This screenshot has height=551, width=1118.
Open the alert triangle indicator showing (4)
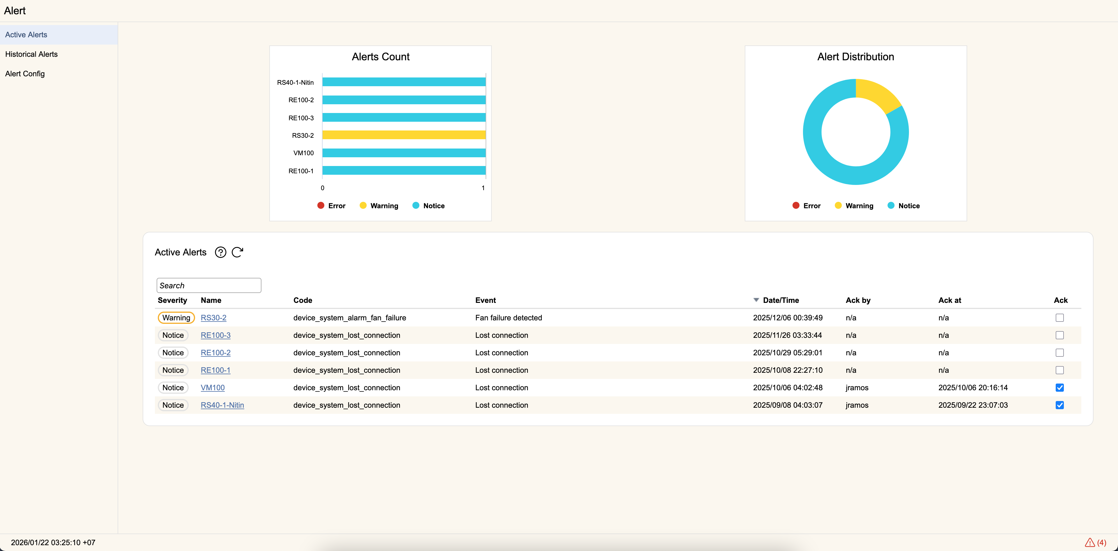[1095, 542]
